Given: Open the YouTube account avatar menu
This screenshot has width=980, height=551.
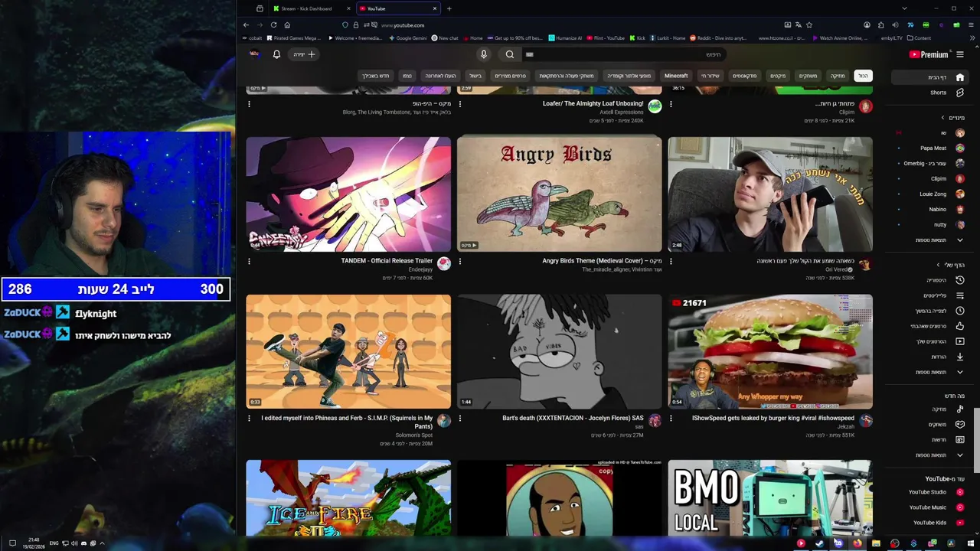Looking at the screenshot, I should point(254,54).
